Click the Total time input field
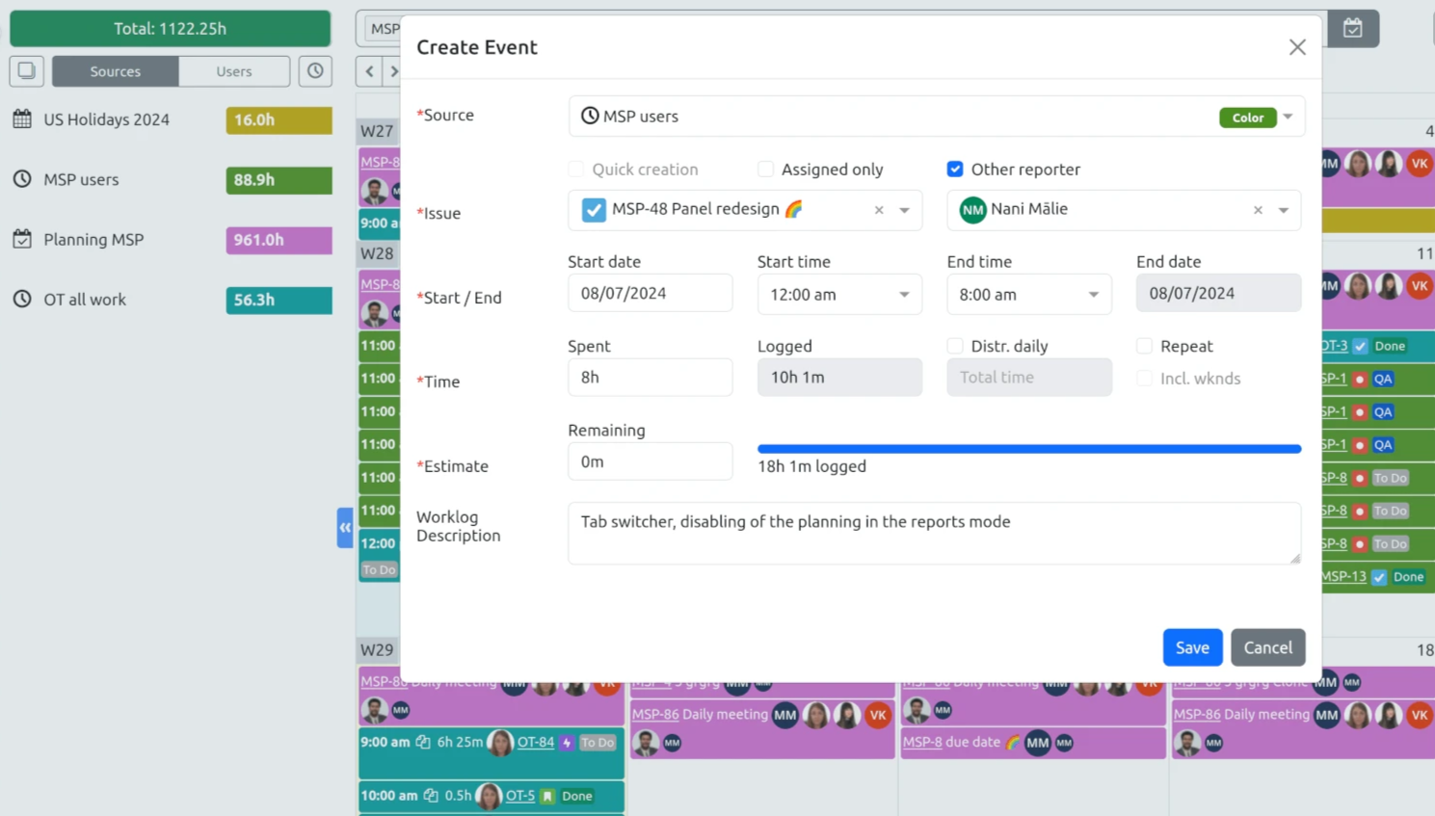 pyautogui.click(x=1029, y=377)
